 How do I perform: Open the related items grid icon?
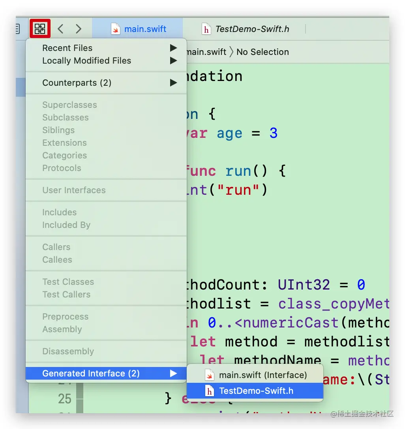40,28
